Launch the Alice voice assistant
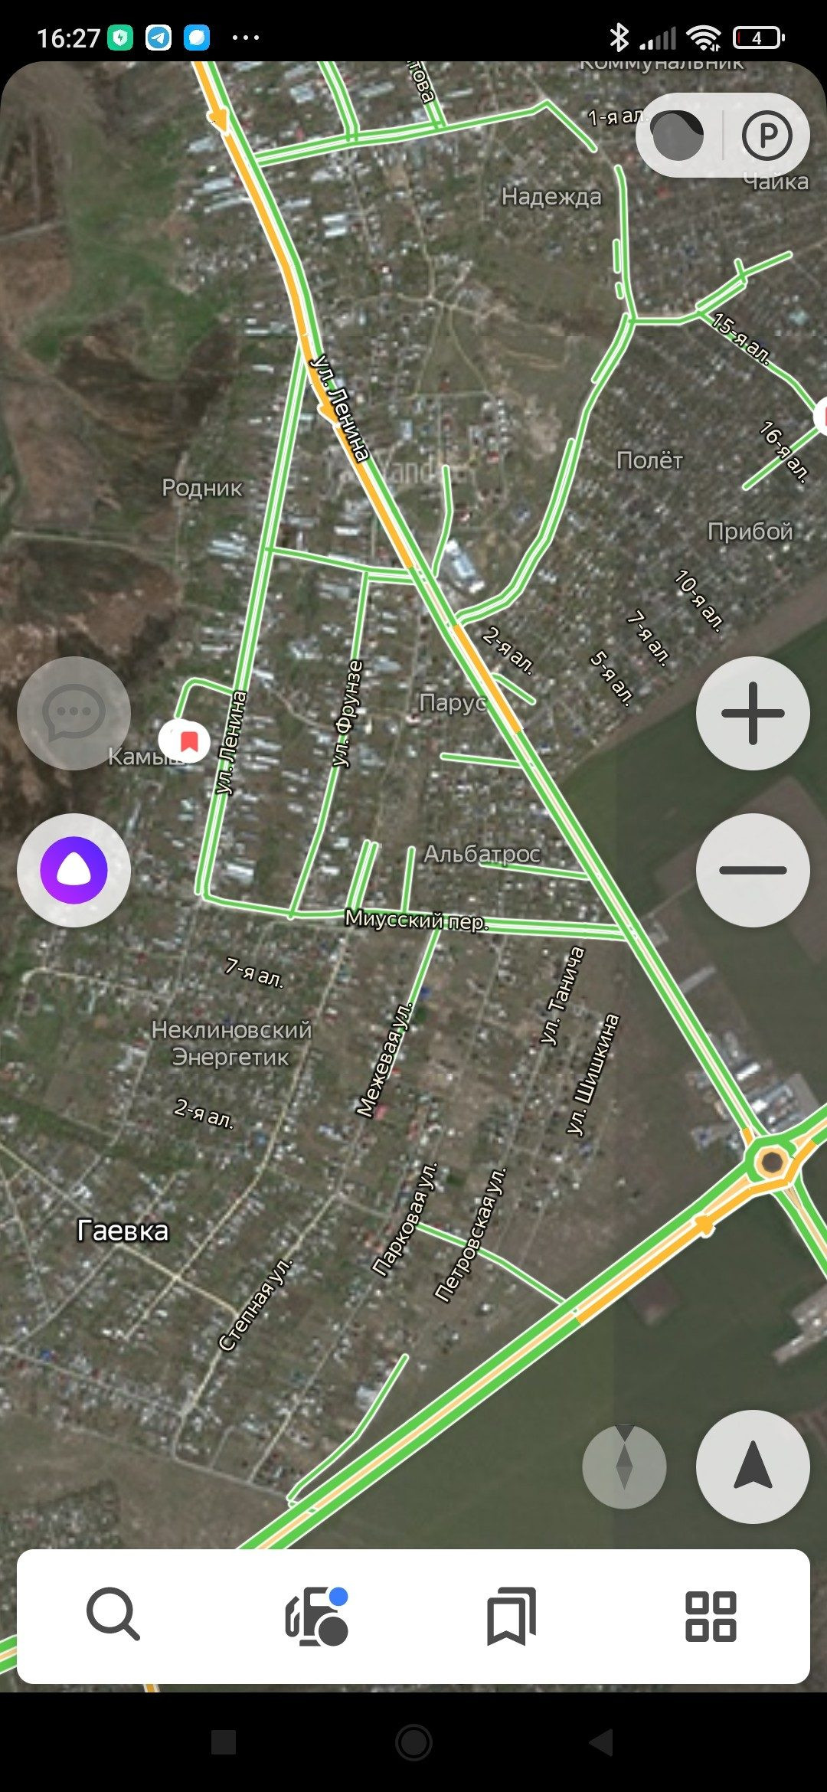 (74, 870)
